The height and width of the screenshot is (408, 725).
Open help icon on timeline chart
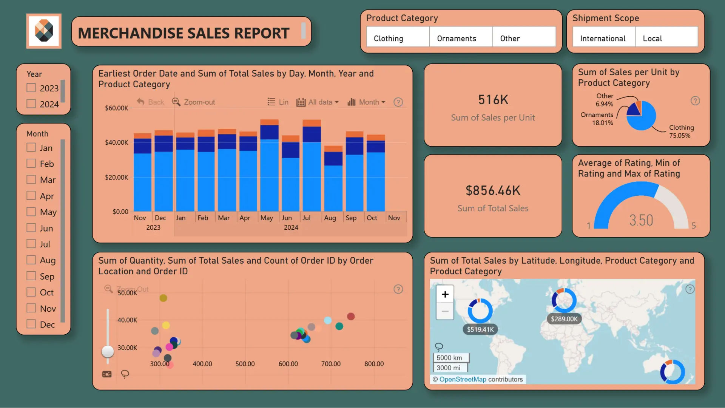point(398,102)
